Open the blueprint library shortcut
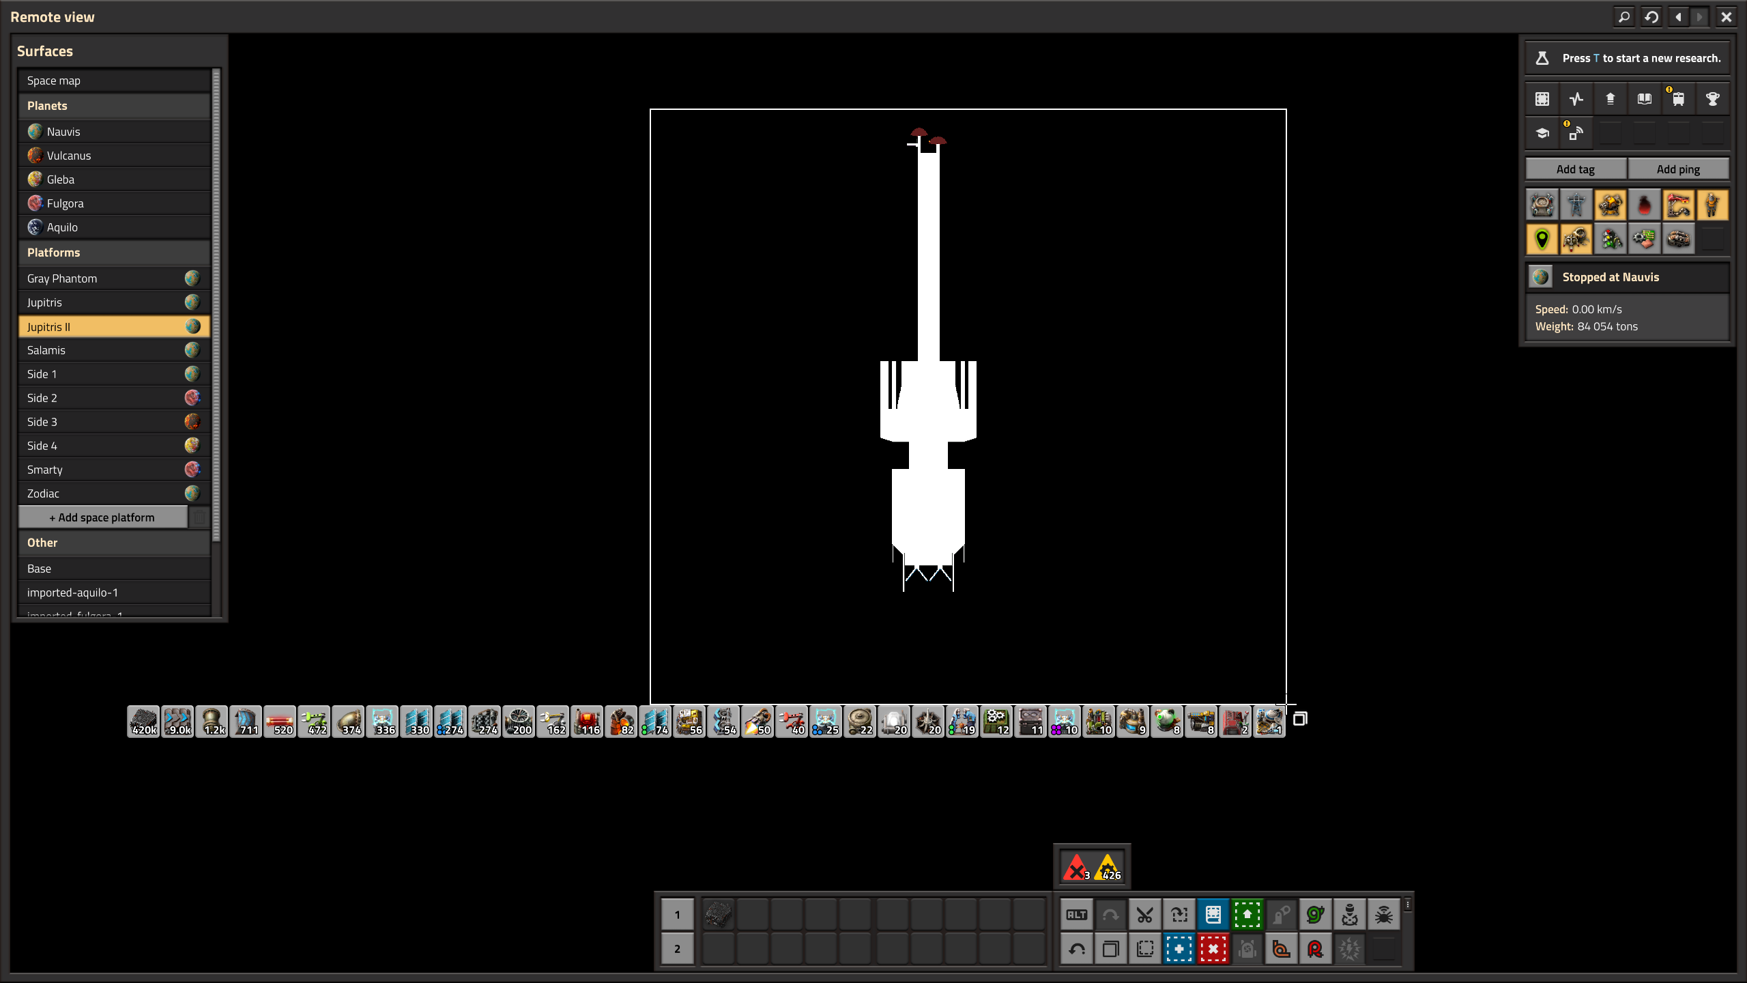1747x983 pixels. pyautogui.click(x=1213, y=915)
